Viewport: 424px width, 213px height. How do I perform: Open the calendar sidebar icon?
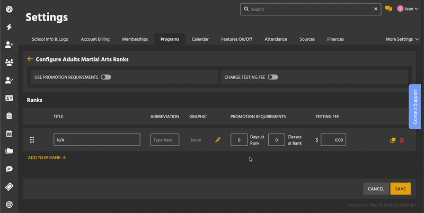point(9,134)
